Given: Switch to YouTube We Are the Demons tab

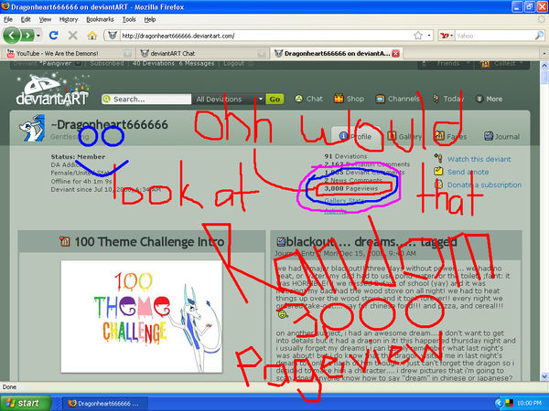Looking at the screenshot, I should (69, 54).
